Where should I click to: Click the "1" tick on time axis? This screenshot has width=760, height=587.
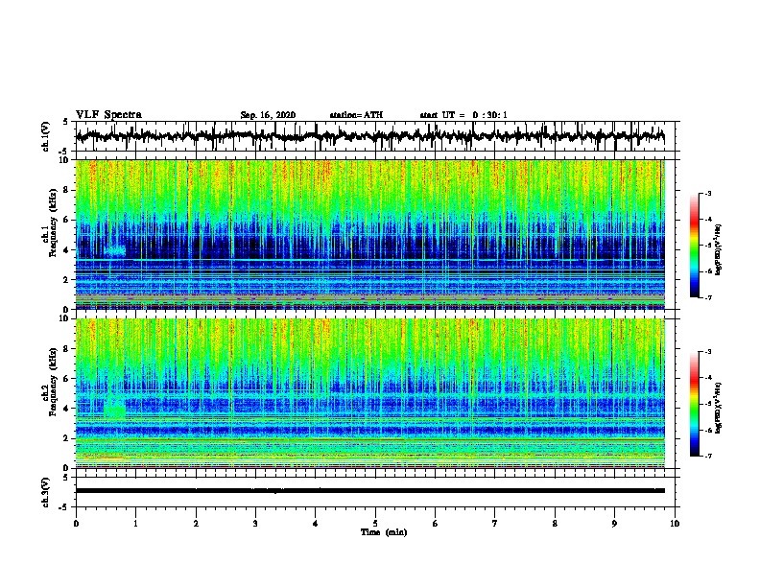pyautogui.click(x=136, y=524)
